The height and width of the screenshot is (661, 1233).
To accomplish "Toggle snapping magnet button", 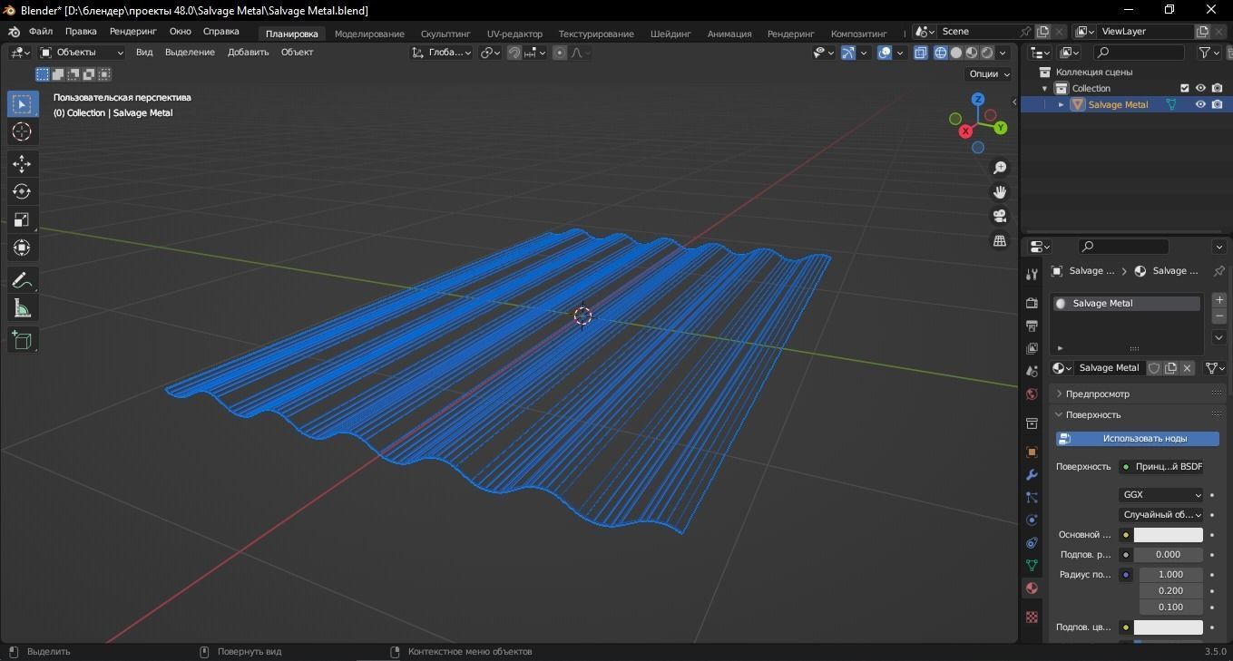I will pyautogui.click(x=514, y=53).
